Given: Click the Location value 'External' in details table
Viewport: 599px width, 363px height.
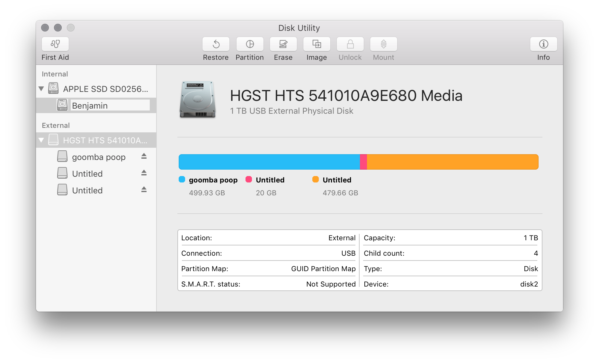Looking at the screenshot, I should tap(342, 238).
